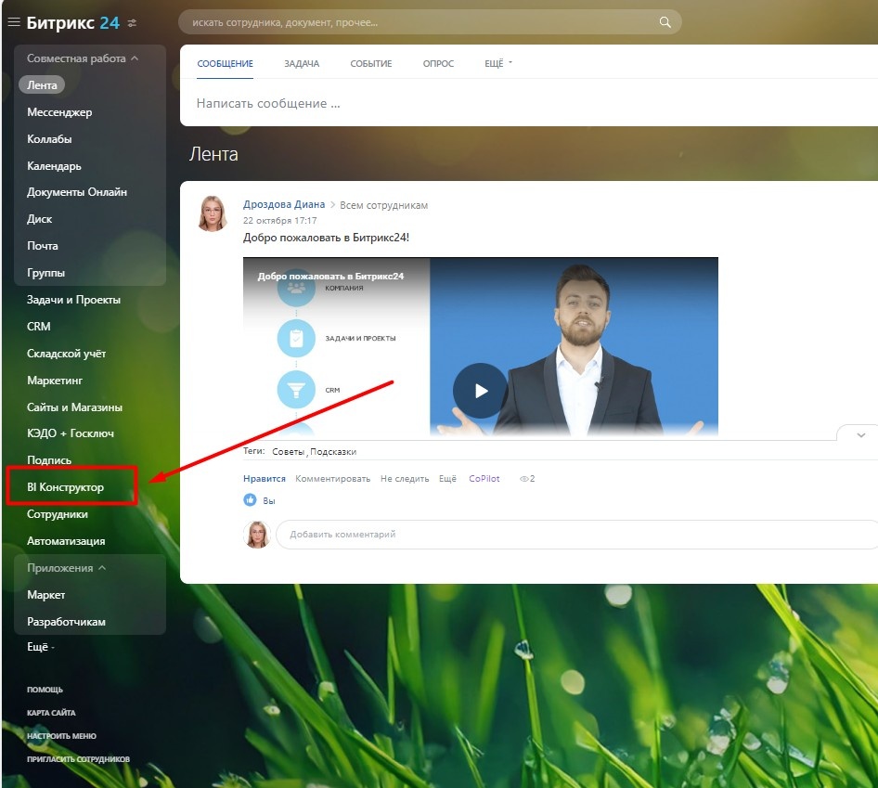Expand the Ещё sidebar menu
878x788 pixels.
[40, 647]
